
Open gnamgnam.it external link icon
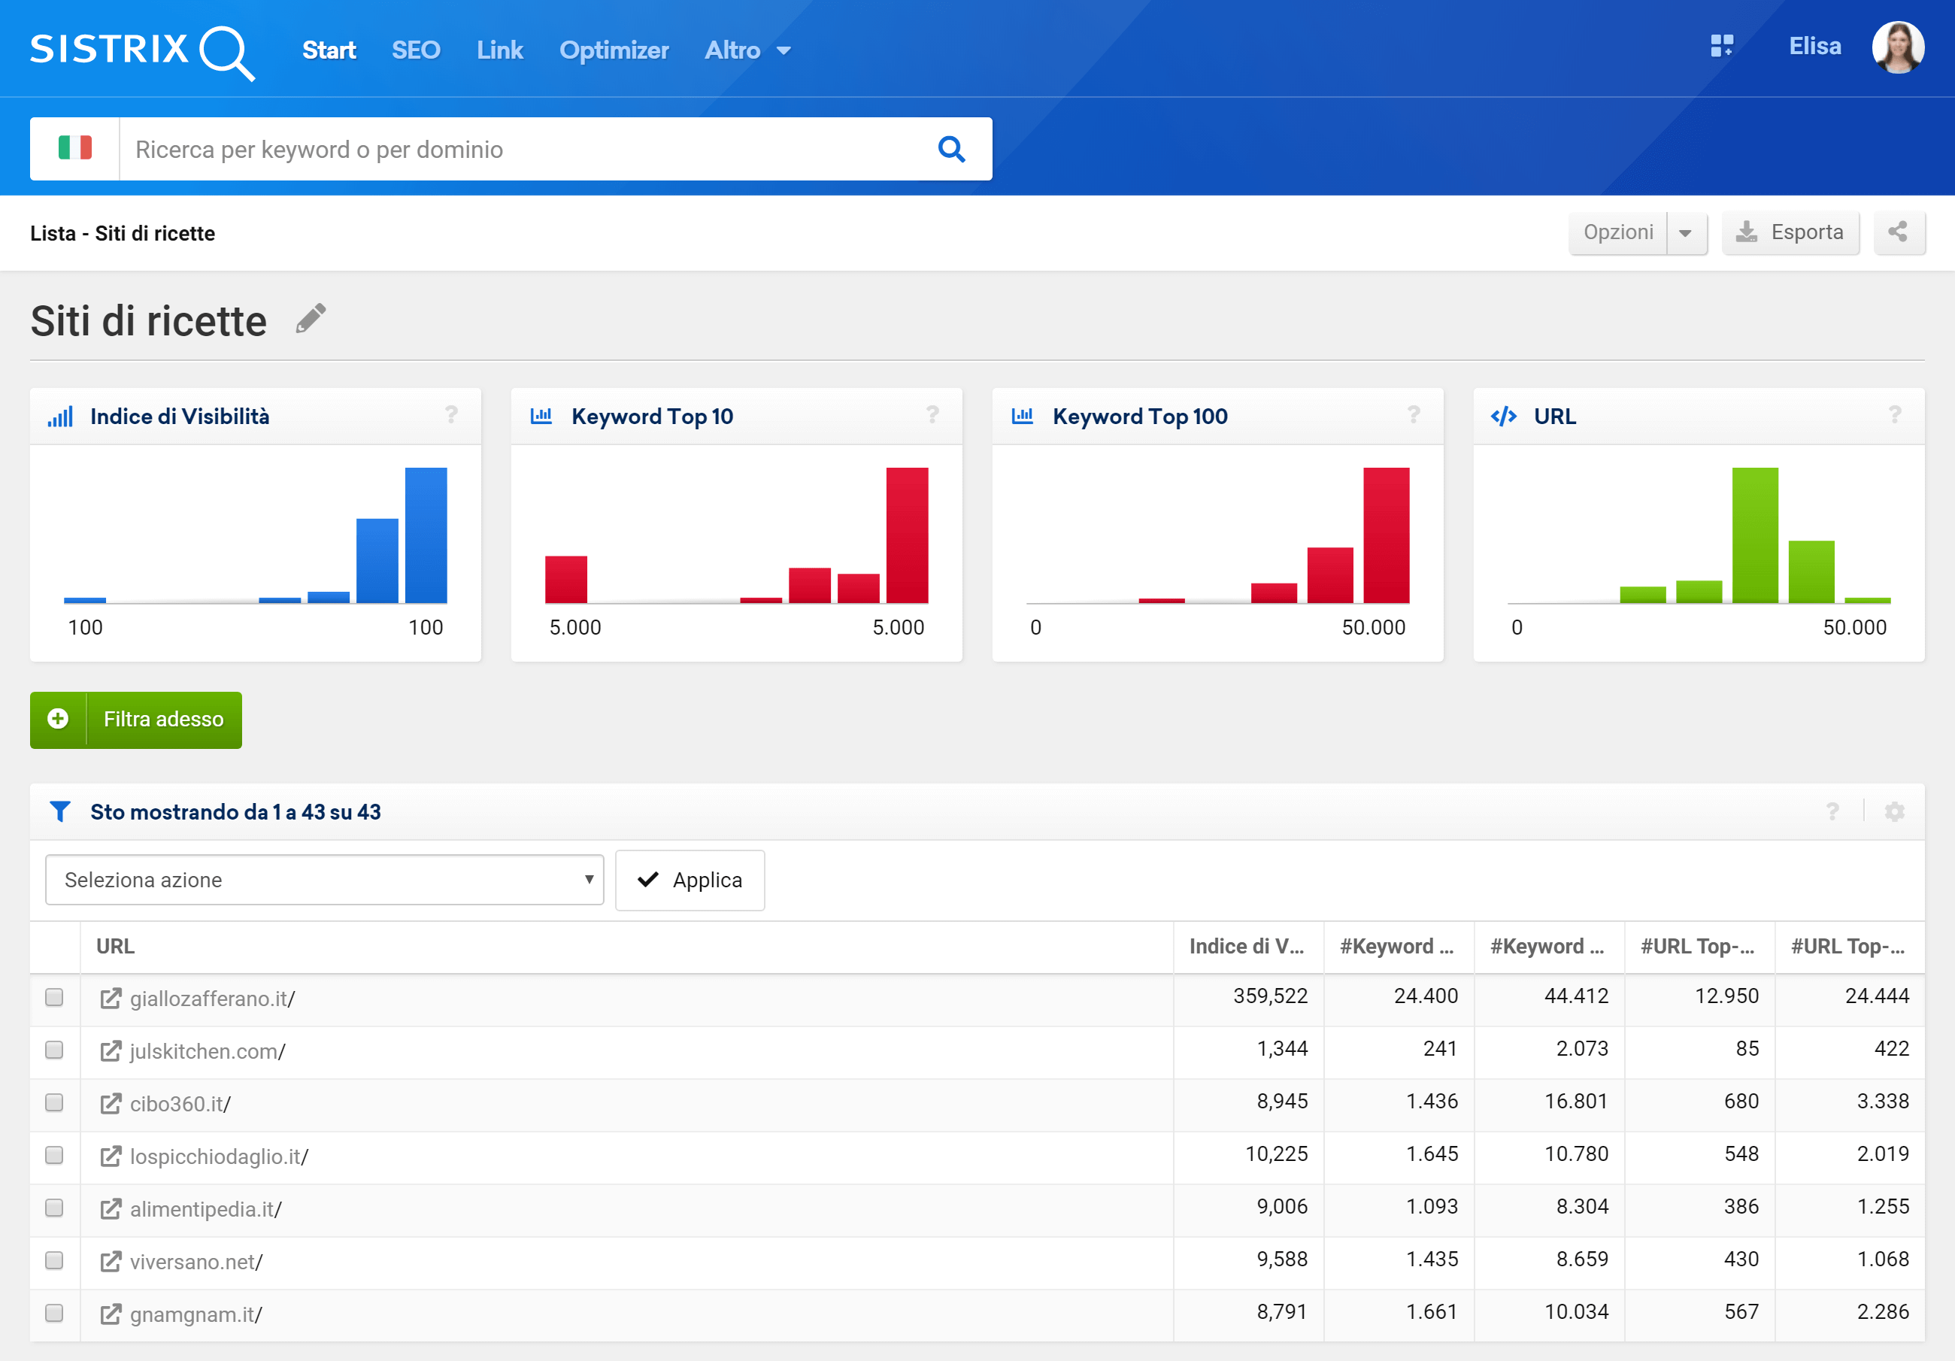pos(111,1314)
